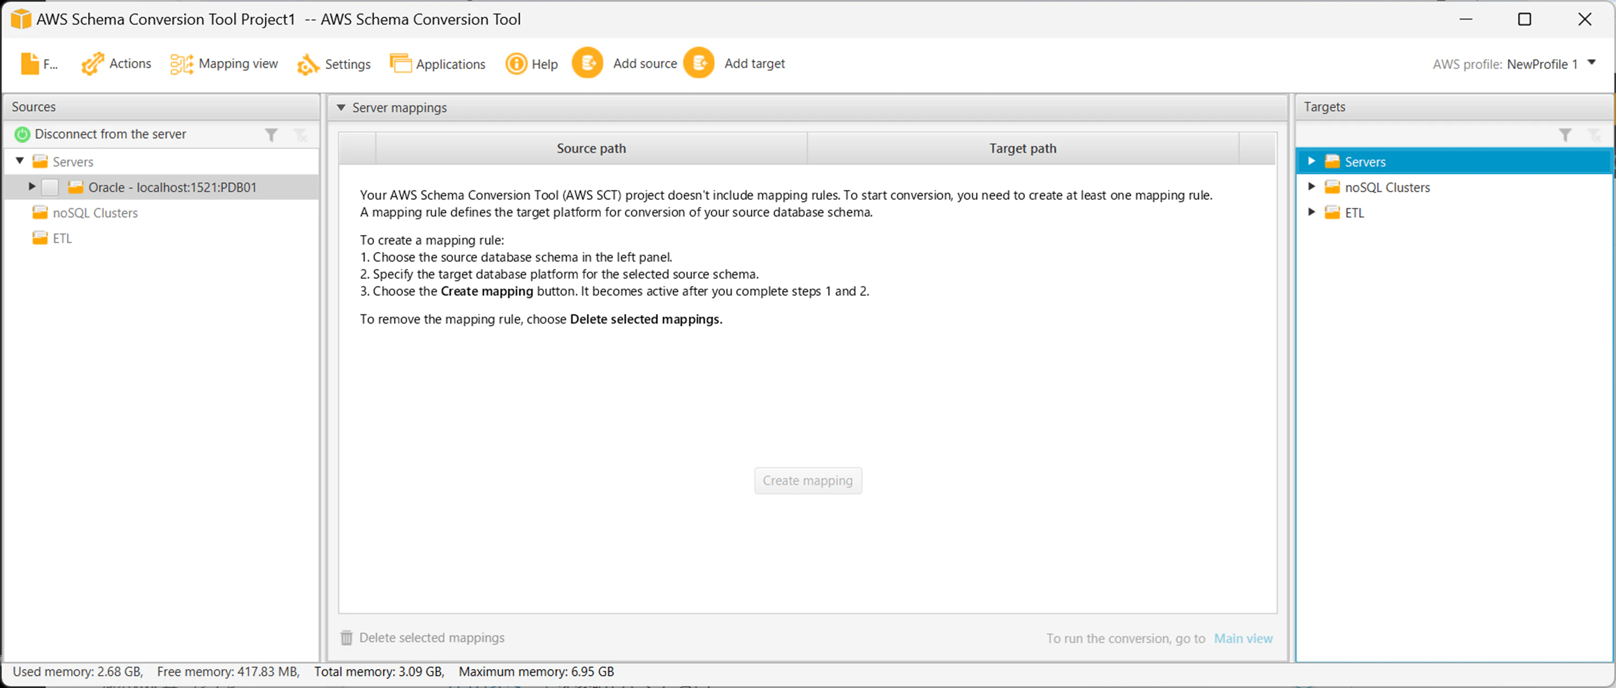Click Delete selected mappings
This screenshot has height=688, width=1616.
pos(432,638)
